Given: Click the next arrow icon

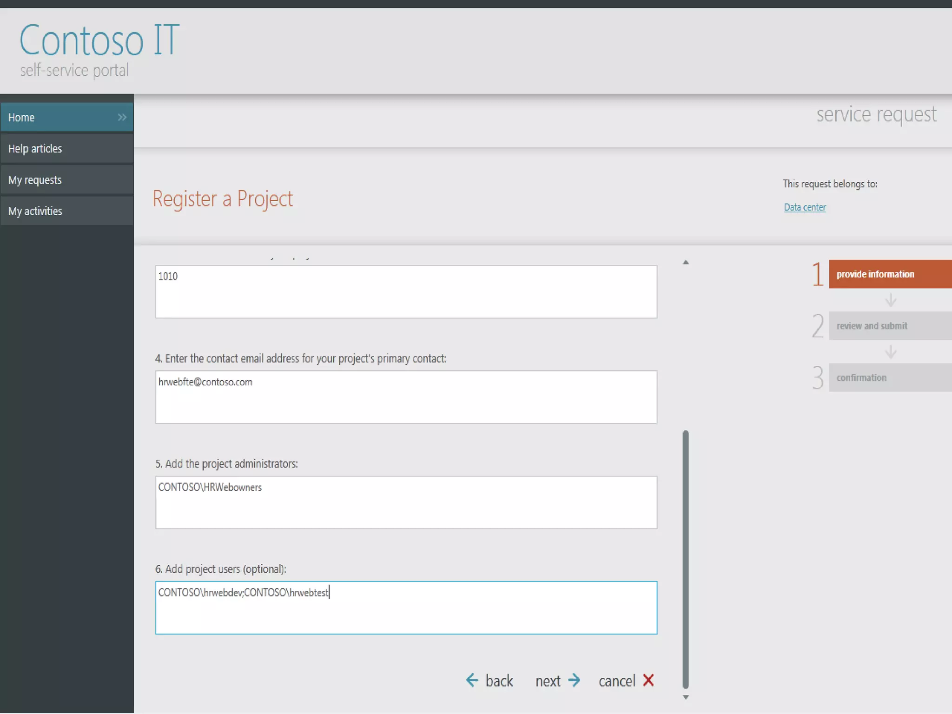Looking at the screenshot, I should (575, 680).
